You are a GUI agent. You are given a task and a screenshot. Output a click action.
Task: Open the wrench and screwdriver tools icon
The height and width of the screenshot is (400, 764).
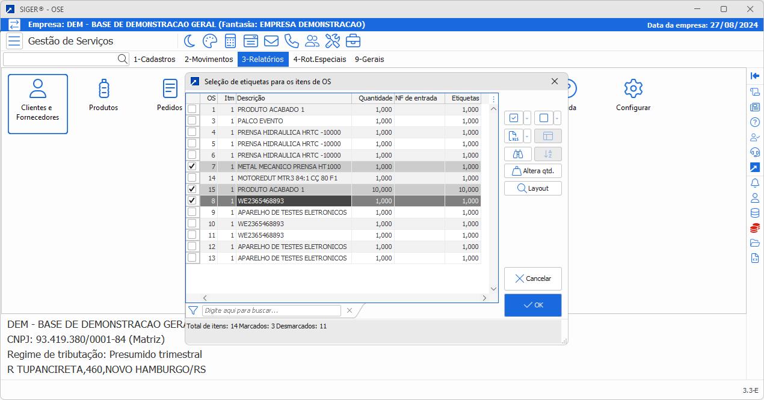(x=333, y=41)
